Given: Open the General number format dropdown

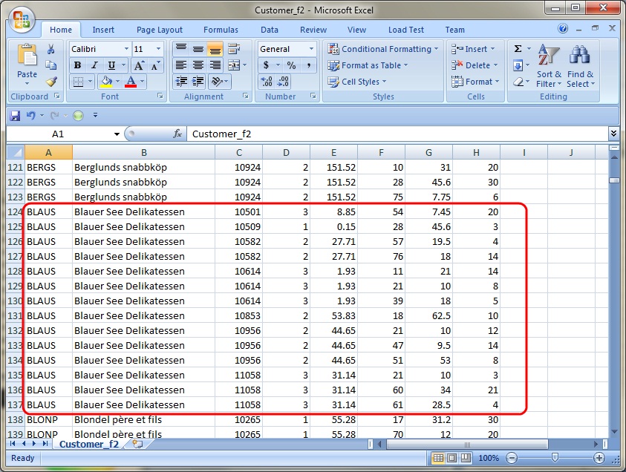Looking at the screenshot, I should [311, 49].
